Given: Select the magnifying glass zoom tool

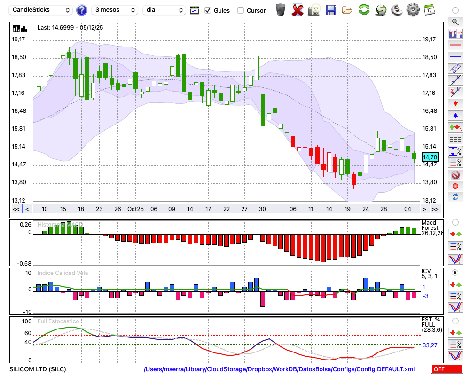Looking at the screenshot, I should coord(455,22).
